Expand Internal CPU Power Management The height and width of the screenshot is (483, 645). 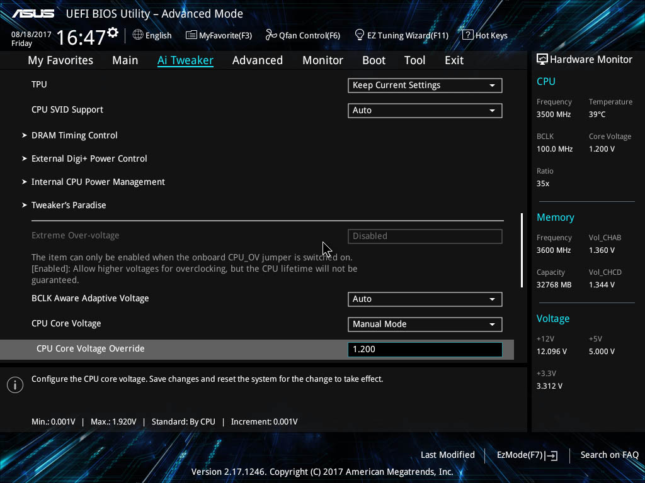tap(98, 182)
